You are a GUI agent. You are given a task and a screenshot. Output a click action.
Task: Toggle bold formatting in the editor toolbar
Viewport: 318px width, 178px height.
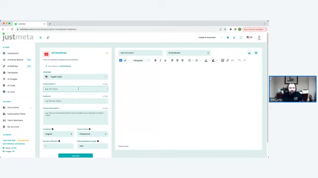tap(156, 60)
